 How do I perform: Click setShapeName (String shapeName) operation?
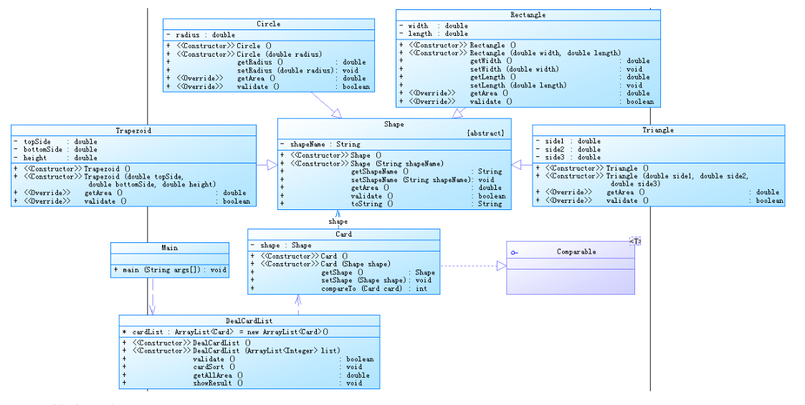point(411,180)
